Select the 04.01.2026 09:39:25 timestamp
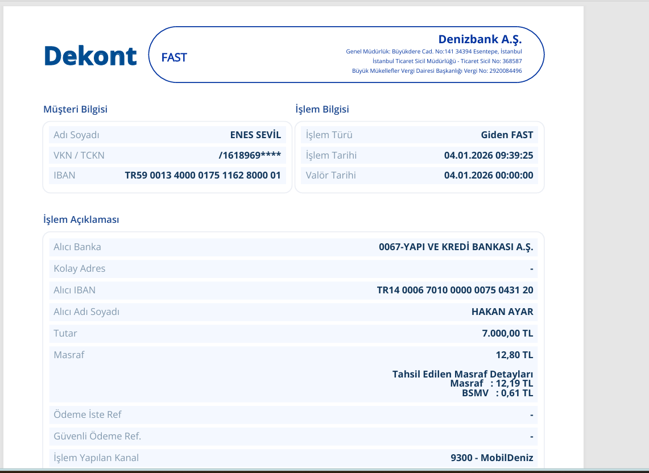Image resolution: width=649 pixels, height=473 pixels. (489, 155)
